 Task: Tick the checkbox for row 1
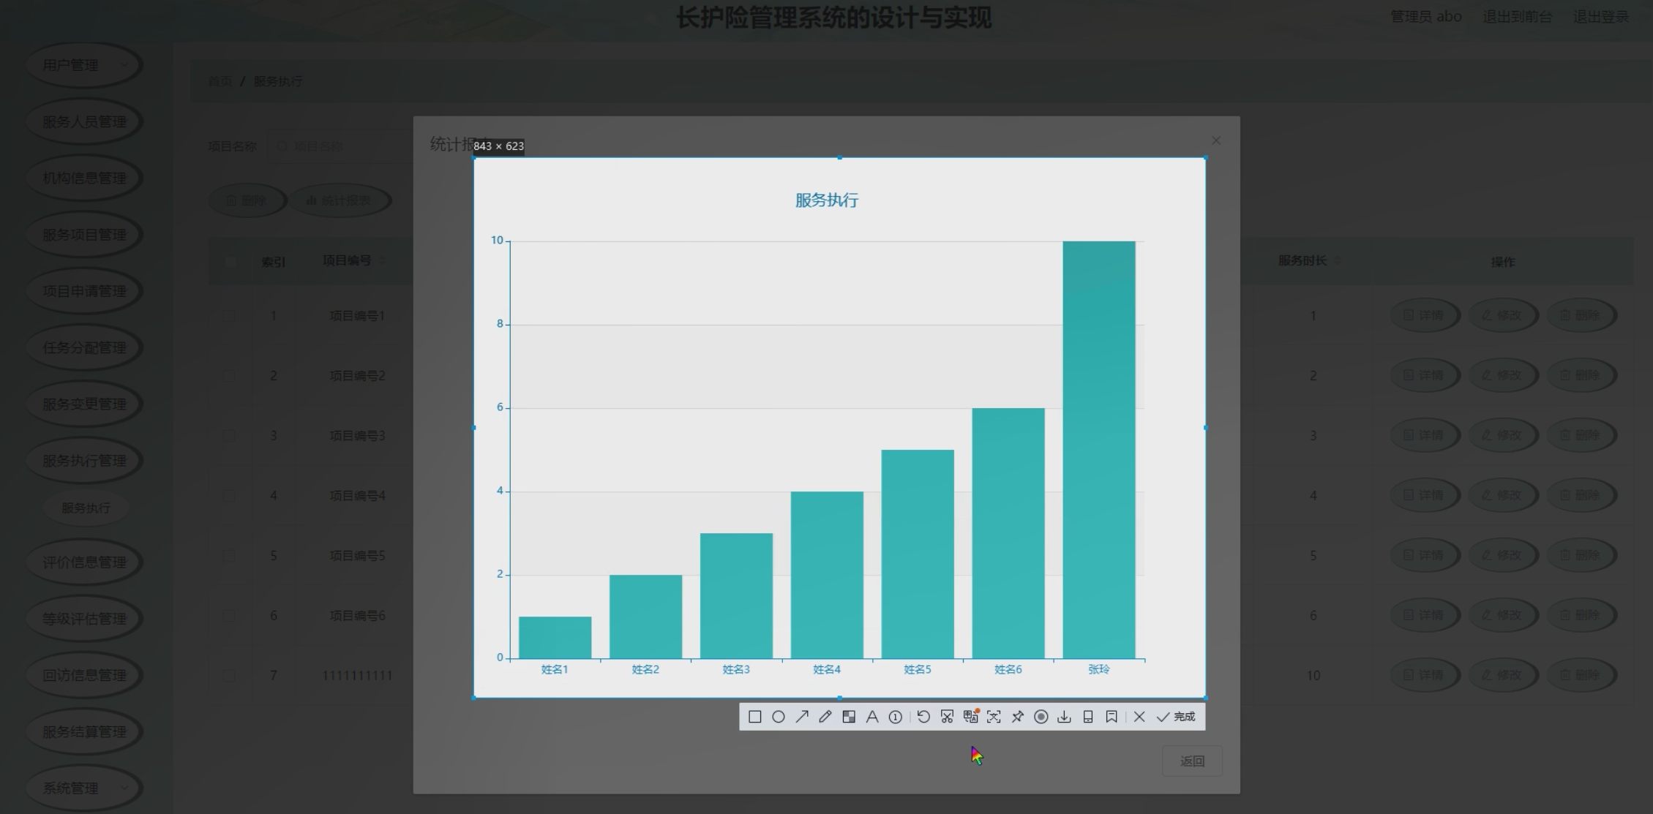pyautogui.click(x=230, y=316)
